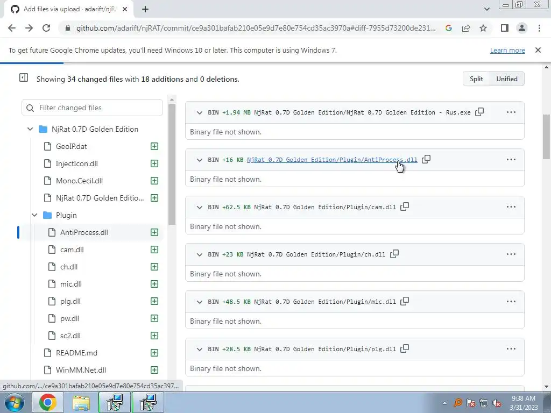Click added-file icon next to Mono.Cecil.dll
Image resolution: width=551 pixels, height=413 pixels.
coord(154,181)
